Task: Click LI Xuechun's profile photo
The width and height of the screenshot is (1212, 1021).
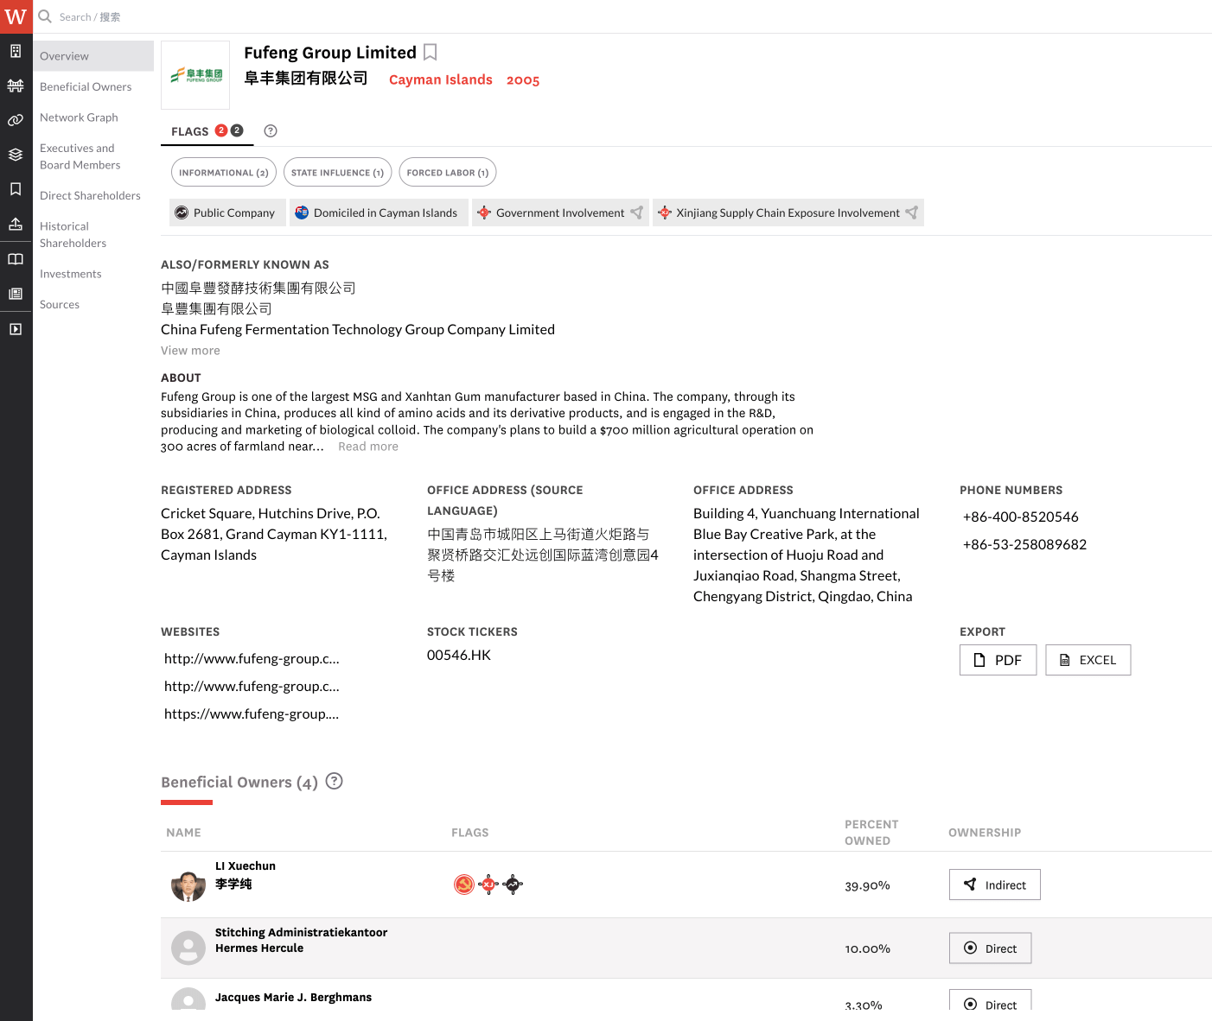Action: [188, 885]
